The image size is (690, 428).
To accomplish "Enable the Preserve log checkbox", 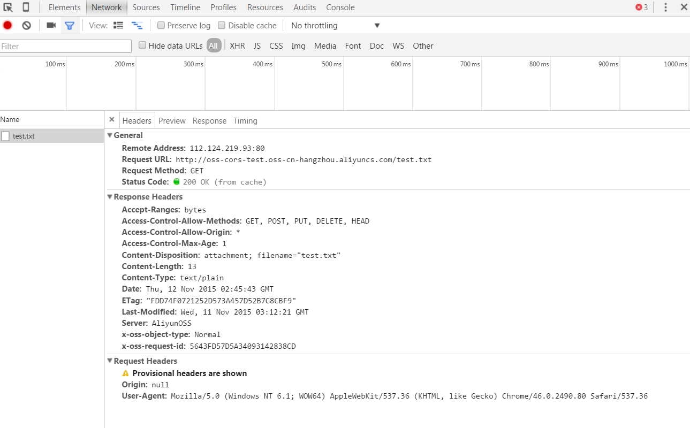I will 161,25.
